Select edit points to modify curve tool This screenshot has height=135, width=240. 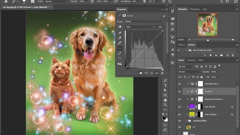pos(120,48)
